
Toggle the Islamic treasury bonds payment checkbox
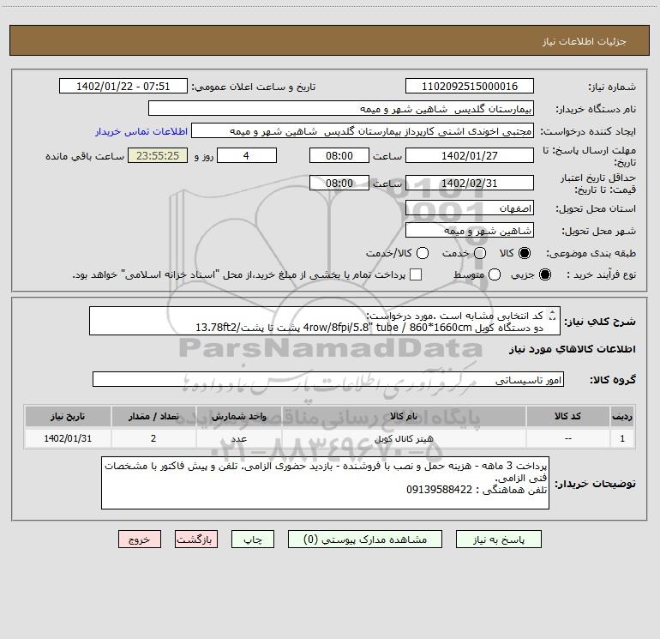point(416,274)
